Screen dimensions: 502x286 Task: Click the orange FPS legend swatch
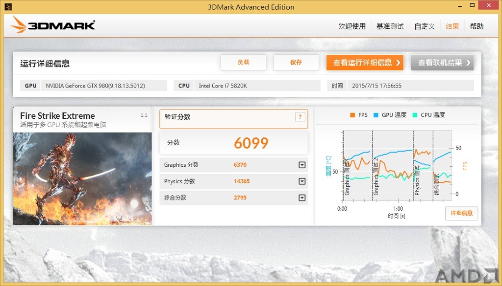tap(352, 115)
